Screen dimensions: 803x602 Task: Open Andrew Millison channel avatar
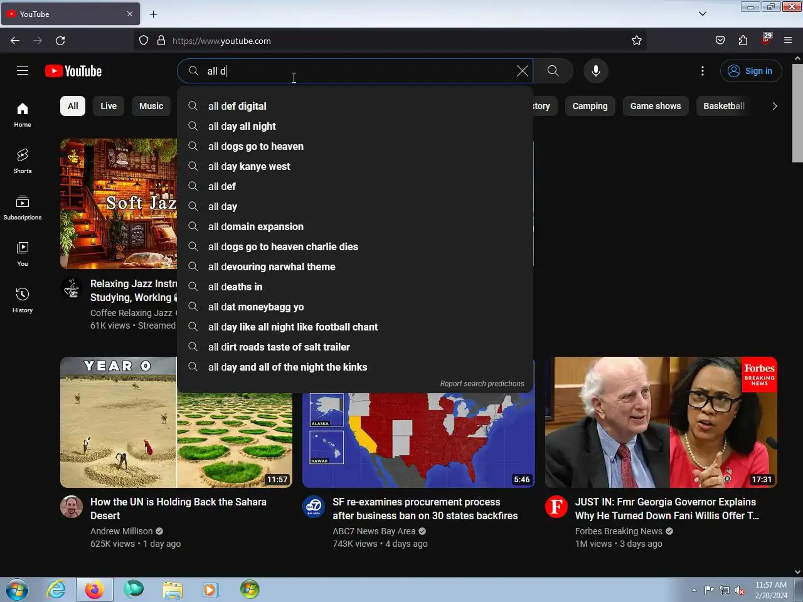point(72,507)
